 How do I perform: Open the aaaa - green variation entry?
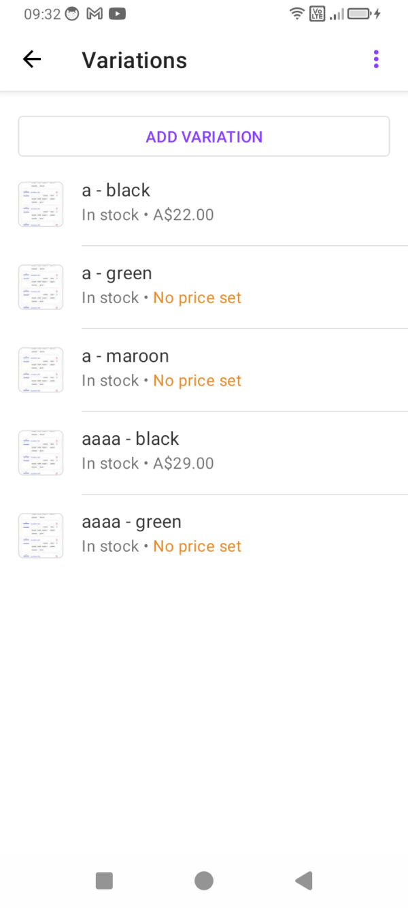pyautogui.click(x=231, y=535)
